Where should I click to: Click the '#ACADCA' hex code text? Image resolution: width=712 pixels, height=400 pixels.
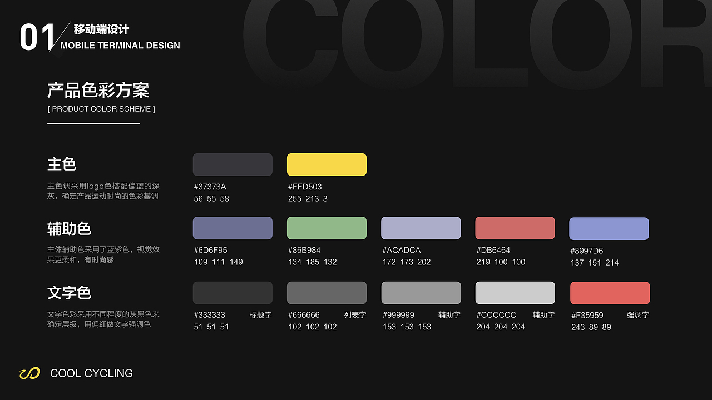402,250
